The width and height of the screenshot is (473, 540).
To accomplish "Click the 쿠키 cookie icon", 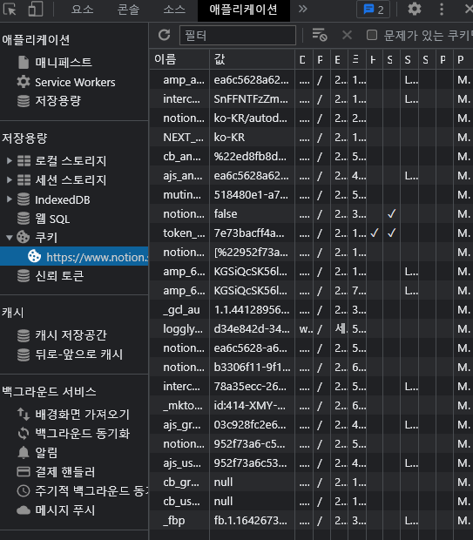I will 23,237.
